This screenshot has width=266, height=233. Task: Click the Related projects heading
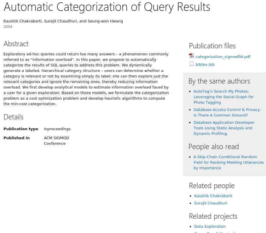click(x=213, y=216)
